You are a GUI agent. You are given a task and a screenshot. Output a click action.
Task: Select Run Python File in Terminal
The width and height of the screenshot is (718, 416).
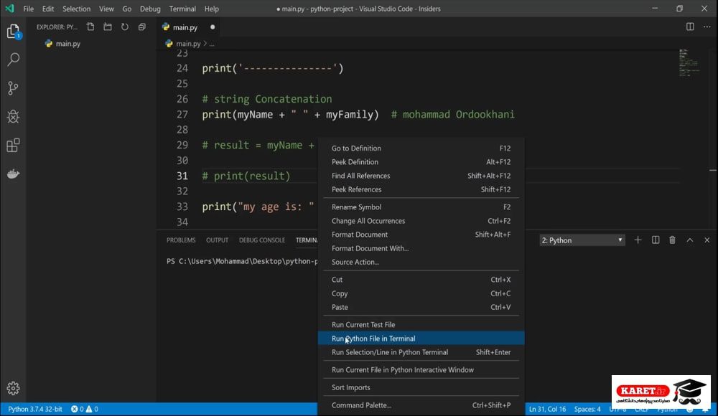421,339
